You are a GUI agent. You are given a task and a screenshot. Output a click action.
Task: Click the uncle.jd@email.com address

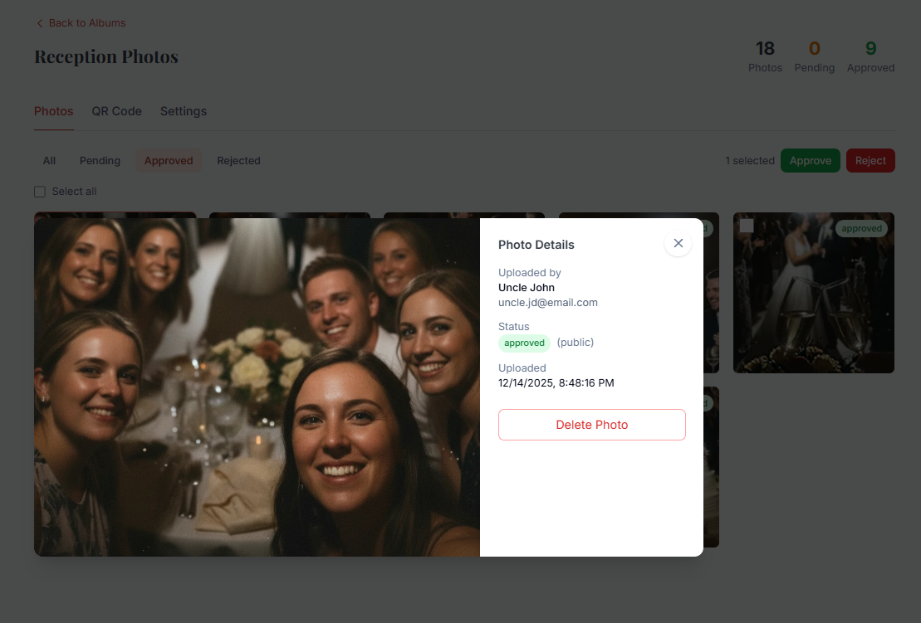[547, 303]
